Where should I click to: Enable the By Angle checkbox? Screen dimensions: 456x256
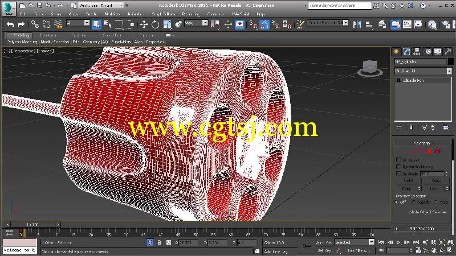(398, 174)
